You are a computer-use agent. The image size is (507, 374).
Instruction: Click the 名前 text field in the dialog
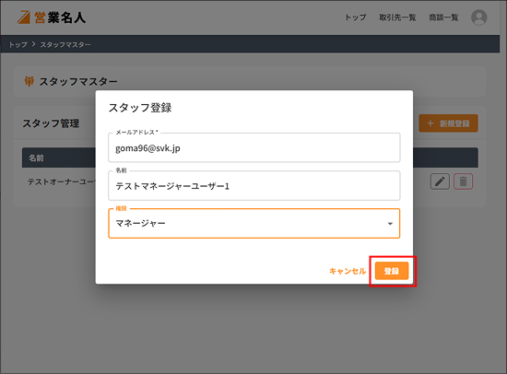pyautogui.click(x=254, y=185)
